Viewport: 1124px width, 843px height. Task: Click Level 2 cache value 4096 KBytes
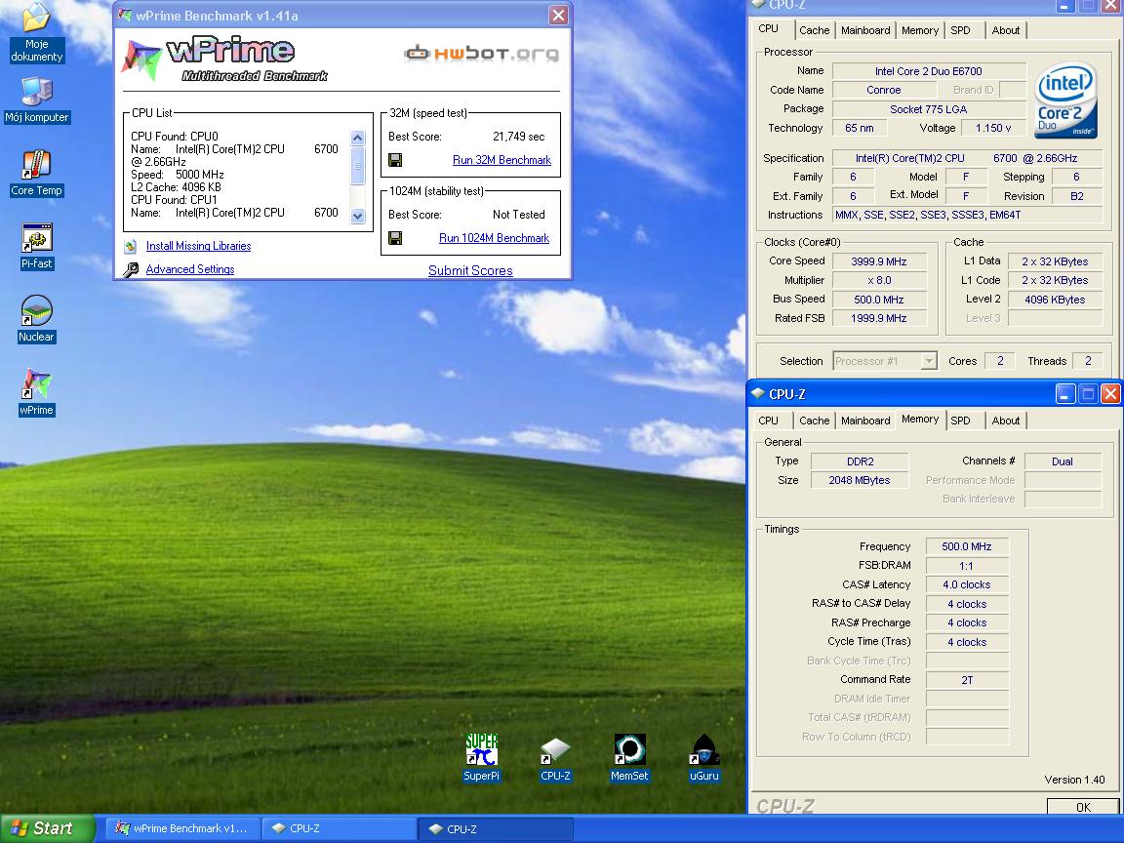point(1055,300)
